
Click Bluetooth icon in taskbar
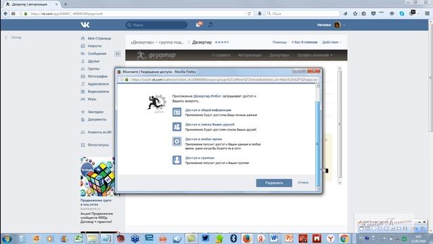233,238
